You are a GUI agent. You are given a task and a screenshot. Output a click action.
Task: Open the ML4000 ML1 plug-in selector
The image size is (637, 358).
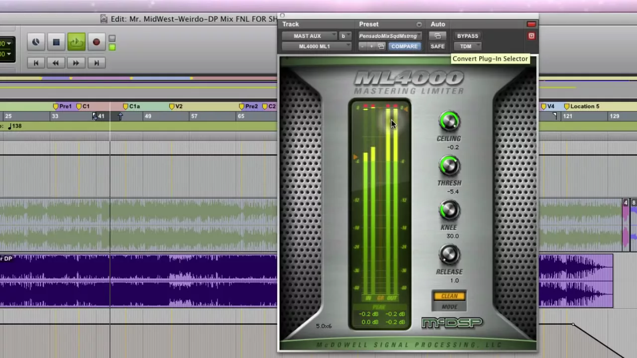[317, 46]
